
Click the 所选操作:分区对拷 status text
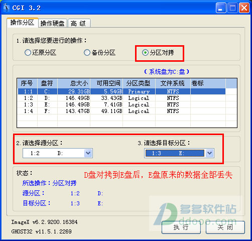pyautogui.click(x=49, y=183)
